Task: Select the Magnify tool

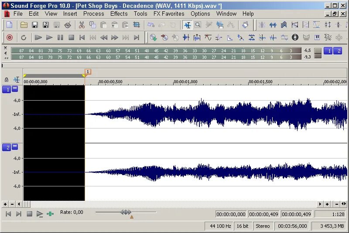Action: click(198, 25)
